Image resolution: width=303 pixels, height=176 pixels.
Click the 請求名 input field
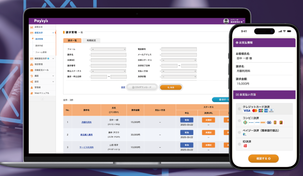(x=108, y=55)
